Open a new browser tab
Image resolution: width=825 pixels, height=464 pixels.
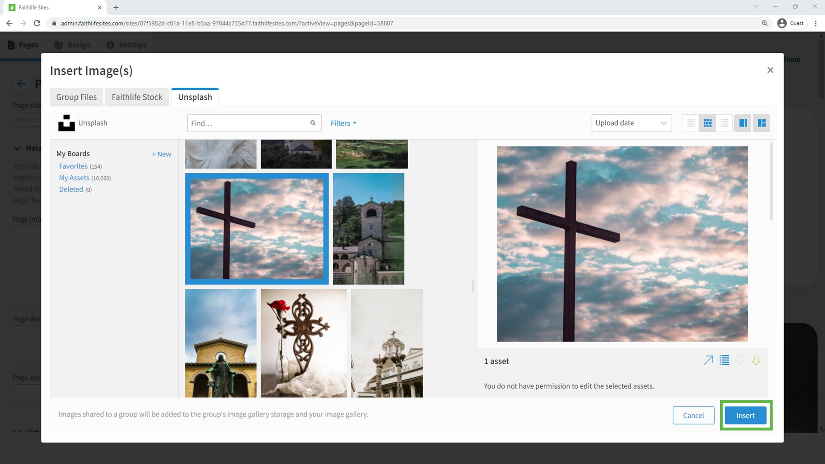116,7
